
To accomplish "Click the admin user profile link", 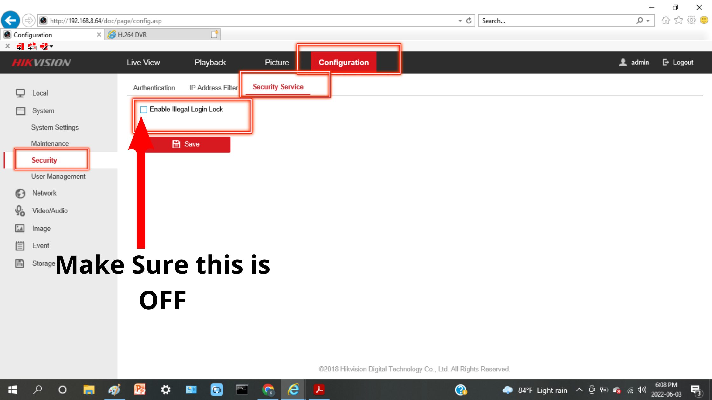I will pyautogui.click(x=635, y=62).
